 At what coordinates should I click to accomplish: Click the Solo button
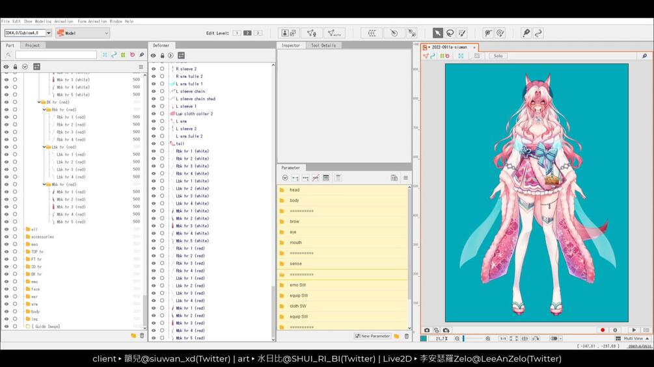498,56
